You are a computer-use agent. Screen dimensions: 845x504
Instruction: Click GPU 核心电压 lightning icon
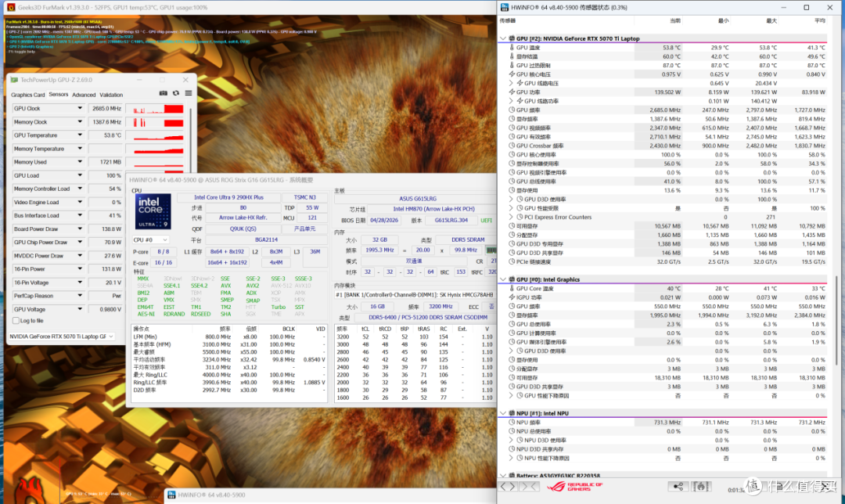pyautogui.click(x=512, y=74)
